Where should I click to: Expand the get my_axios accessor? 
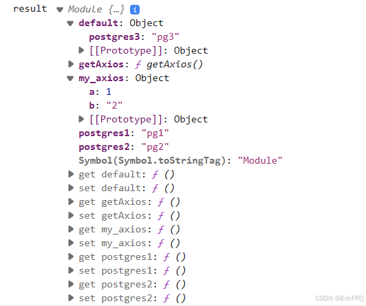point(71,229)
